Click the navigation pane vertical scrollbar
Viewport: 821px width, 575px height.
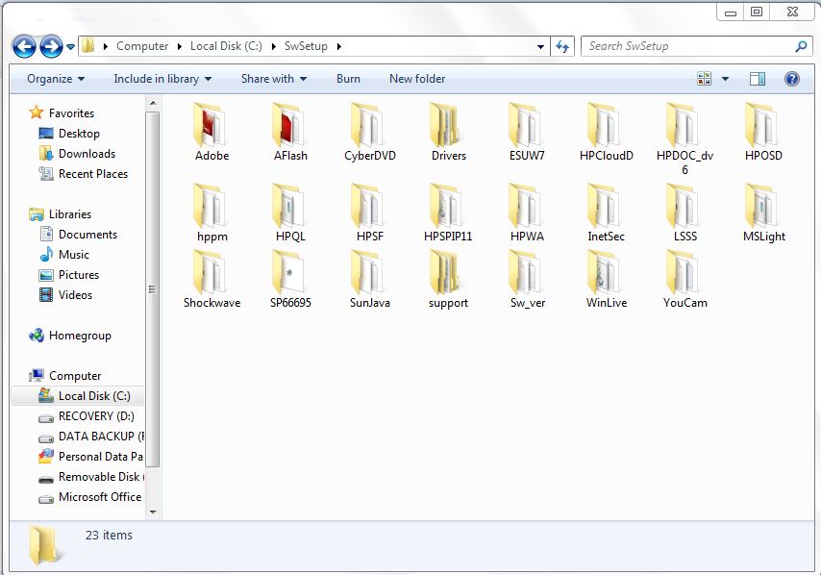[x=153, y=288]
